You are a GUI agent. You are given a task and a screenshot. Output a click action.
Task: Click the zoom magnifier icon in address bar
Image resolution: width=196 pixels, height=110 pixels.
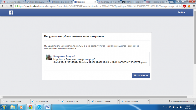(177, 6)
